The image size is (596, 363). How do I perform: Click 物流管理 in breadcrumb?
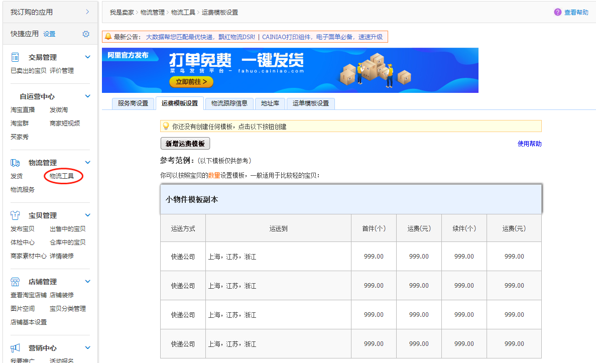pos(153,13)
